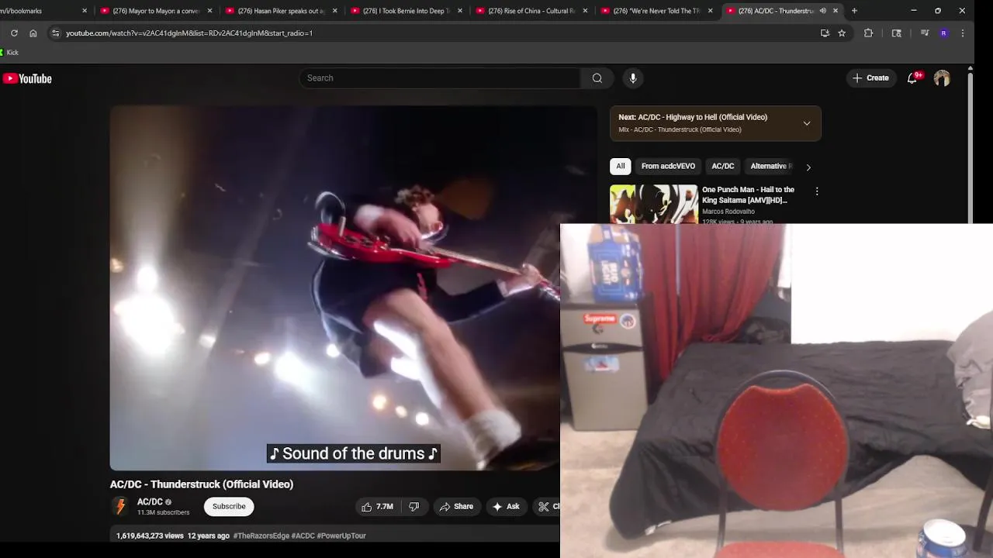Mute the AC/DC tab audio icon

(823, 11)
